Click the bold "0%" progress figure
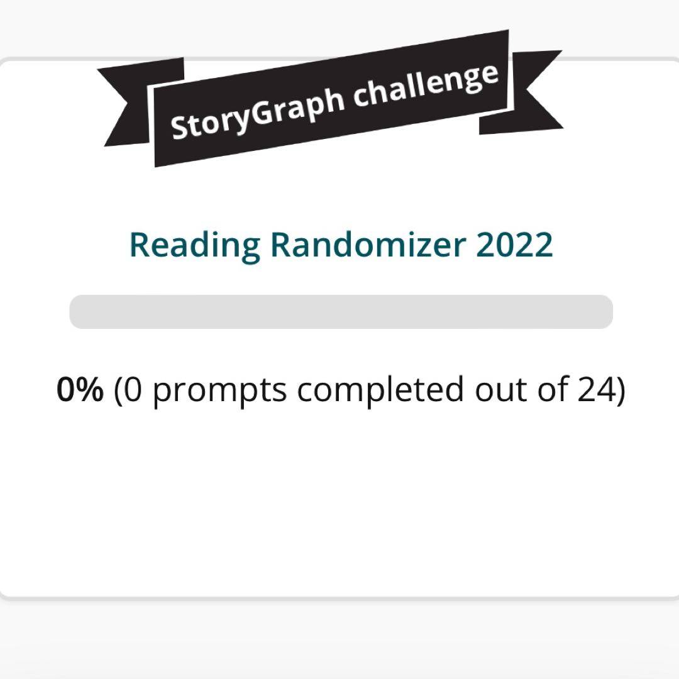Image resolution: width=679 pixels, height=679 pixels. 80,390
